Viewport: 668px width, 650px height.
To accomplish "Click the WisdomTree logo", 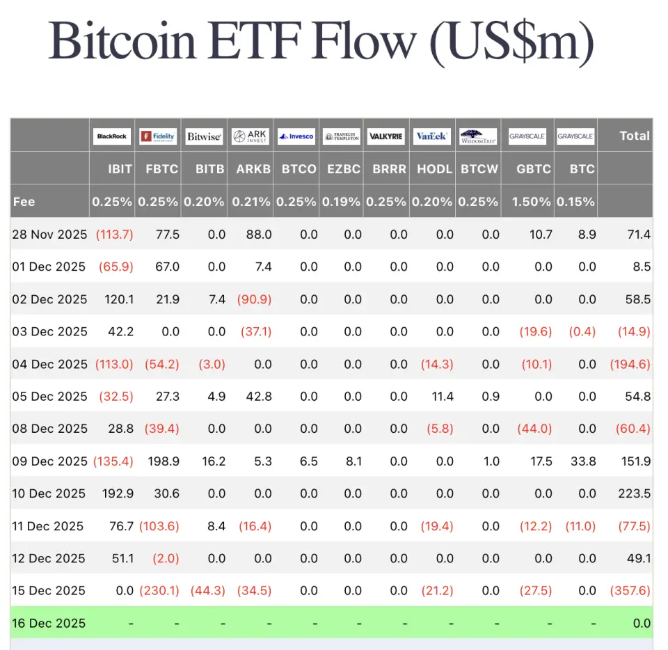I will pyautogui.click(x=479, y=136).
